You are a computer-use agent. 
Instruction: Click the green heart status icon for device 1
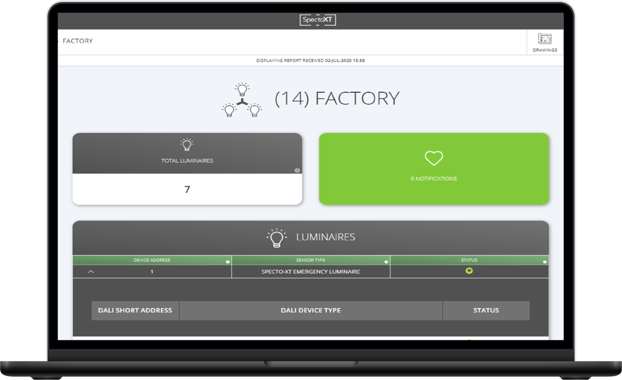click(469, 271)
